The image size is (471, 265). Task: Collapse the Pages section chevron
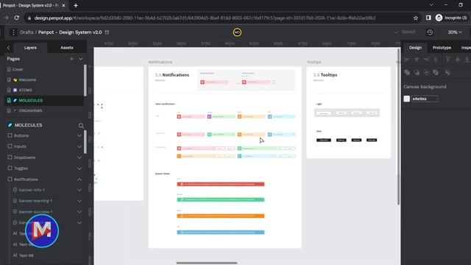click(x=80, y=59)
